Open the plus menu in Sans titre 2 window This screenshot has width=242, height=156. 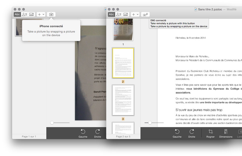tap(135, 14)
